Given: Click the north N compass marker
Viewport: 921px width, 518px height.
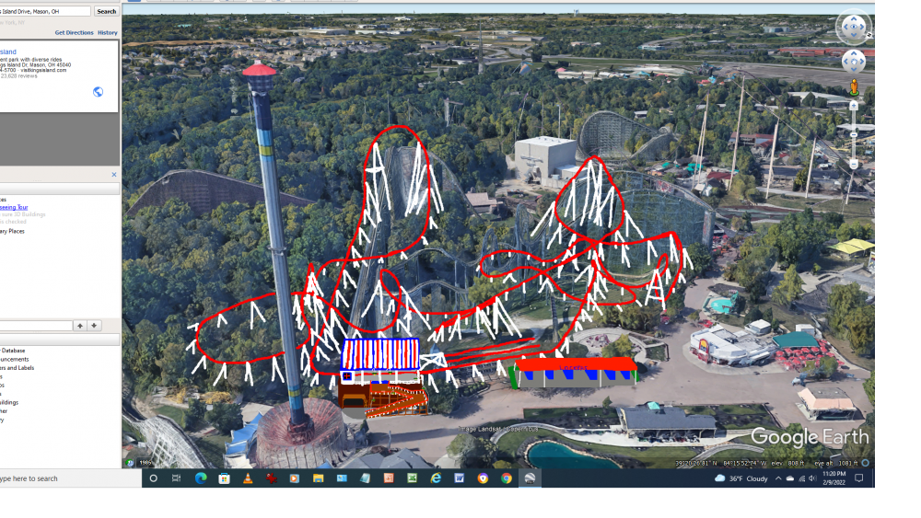Looking at the screenshot, I should tap(869, 35).
